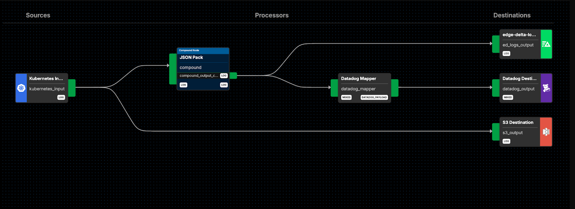575x209 pixels.
Task: Click the LOG badge under s3_output
Action: 506,141
